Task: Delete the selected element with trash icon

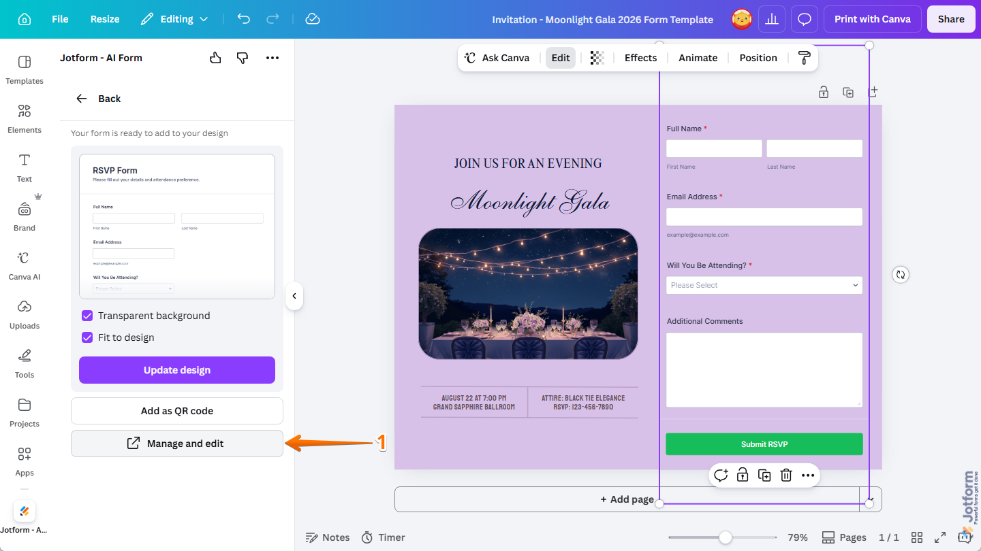Action: coord(786,475)
